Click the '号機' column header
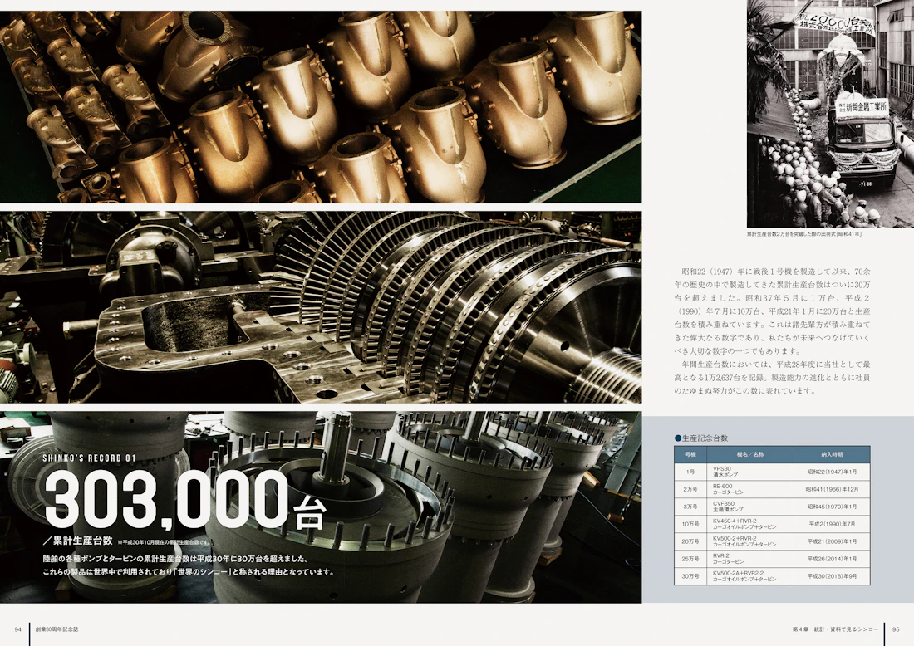The image size is (914, 646). point(690,454)
